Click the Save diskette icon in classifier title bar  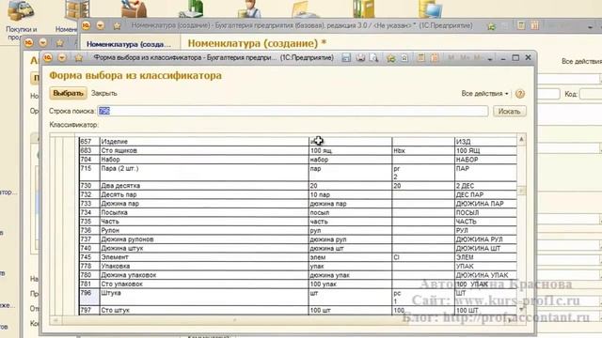coord(346,58)
